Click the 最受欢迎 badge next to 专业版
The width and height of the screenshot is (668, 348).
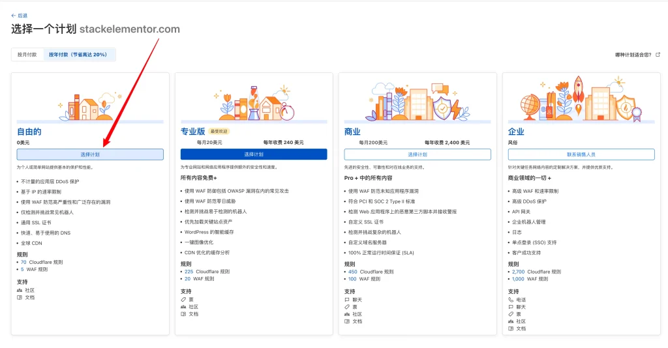pyautogui.click(x=219, y=132)
